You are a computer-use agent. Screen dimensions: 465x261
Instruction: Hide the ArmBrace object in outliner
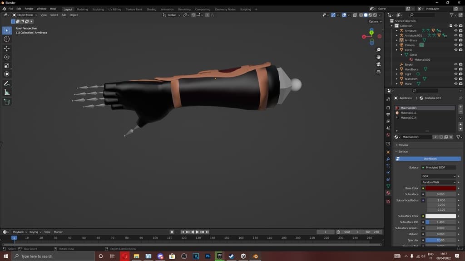coord(455,40)
